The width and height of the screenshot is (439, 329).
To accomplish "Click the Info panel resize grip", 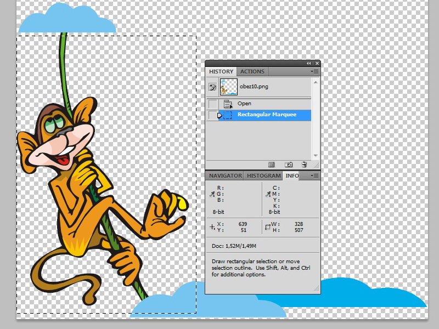I will click(x=317, y=290).
